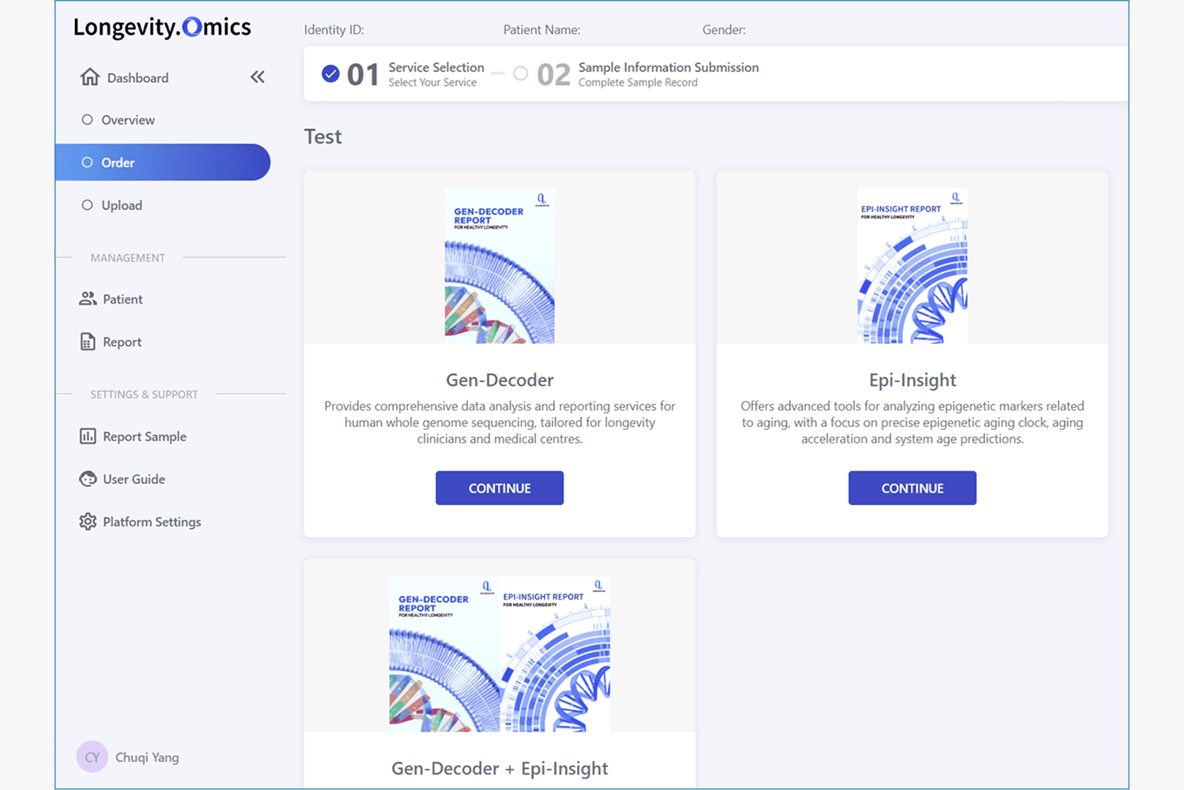Click the Overview circle bullet icon

(87, 120)
